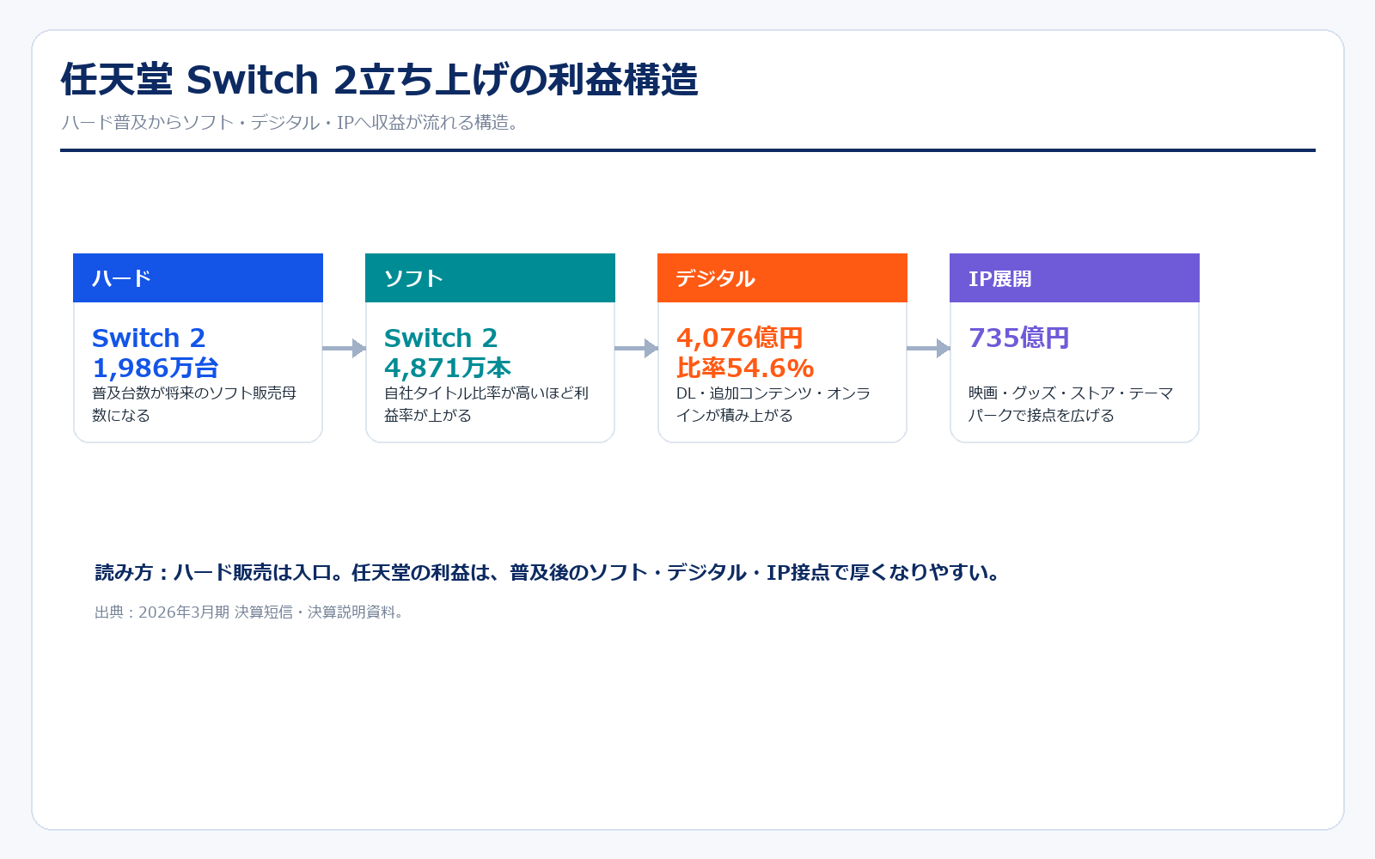Click description 映画・グッズ・ストア・テーマパークで接点を広げる
1375x859 pixels.
pos(1071,404)
